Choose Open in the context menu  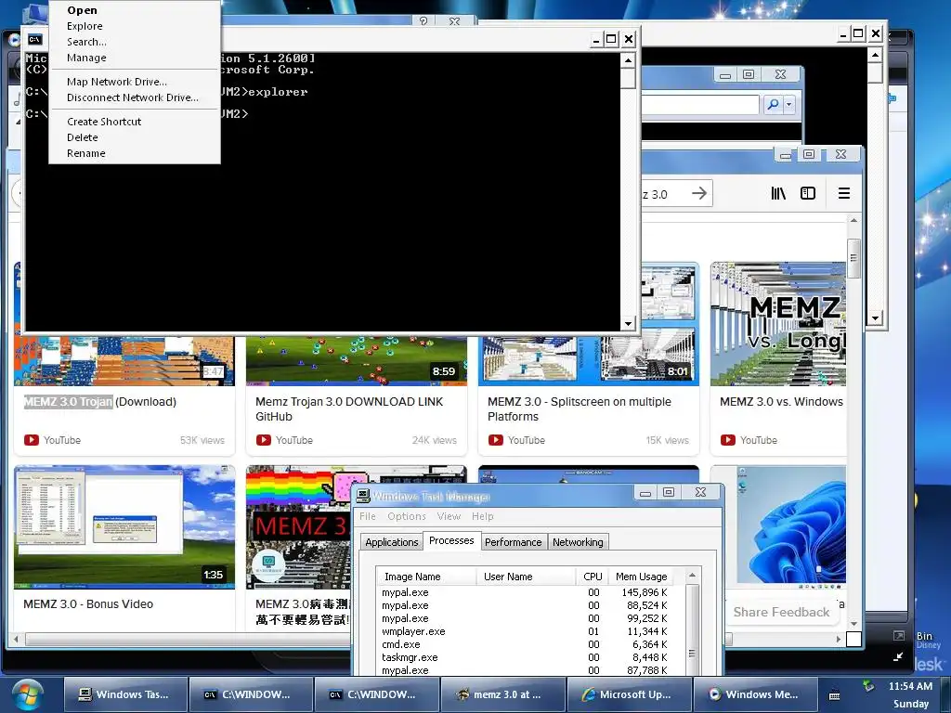click(135, 10)
